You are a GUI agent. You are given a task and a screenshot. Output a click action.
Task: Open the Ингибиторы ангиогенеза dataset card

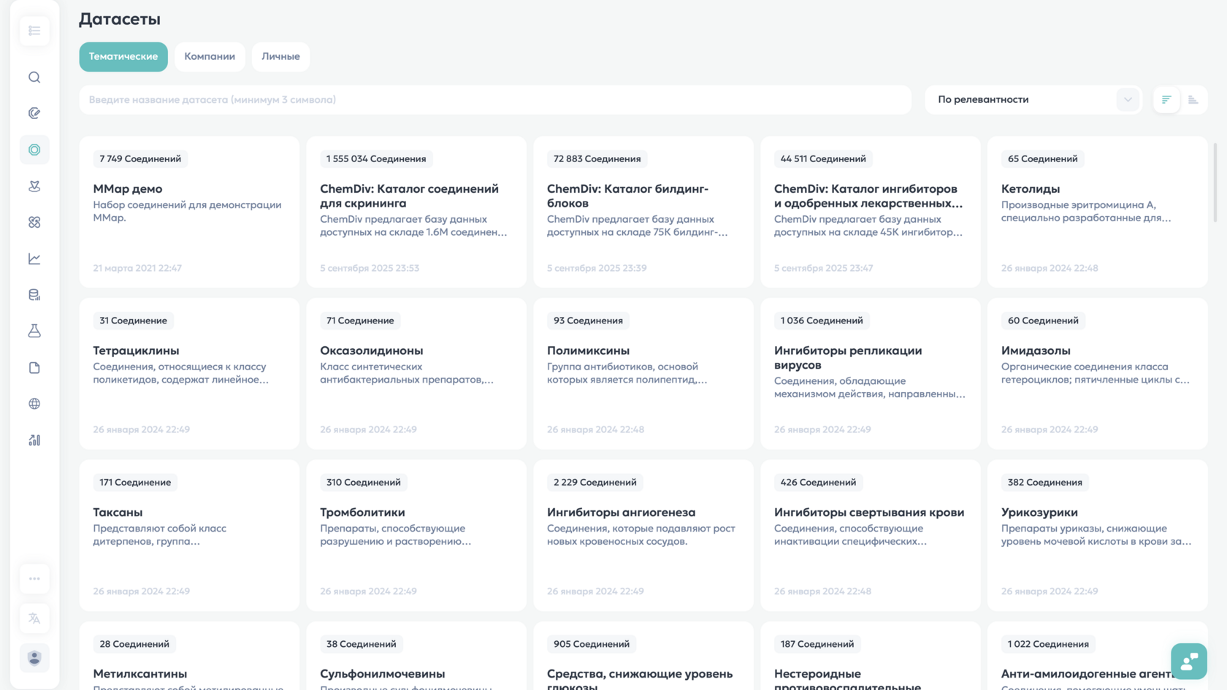coord(643,535)
